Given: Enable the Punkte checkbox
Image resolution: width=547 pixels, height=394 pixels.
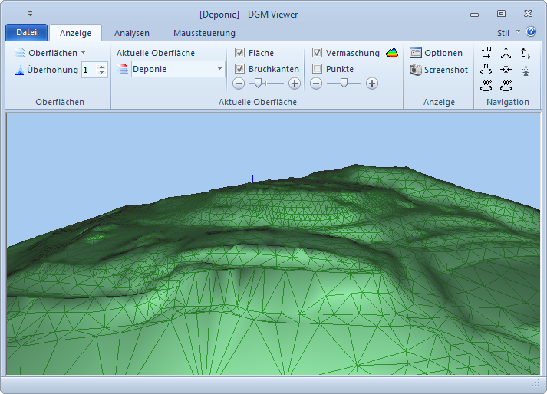Looking at the screenshot, I should point(318,69).
